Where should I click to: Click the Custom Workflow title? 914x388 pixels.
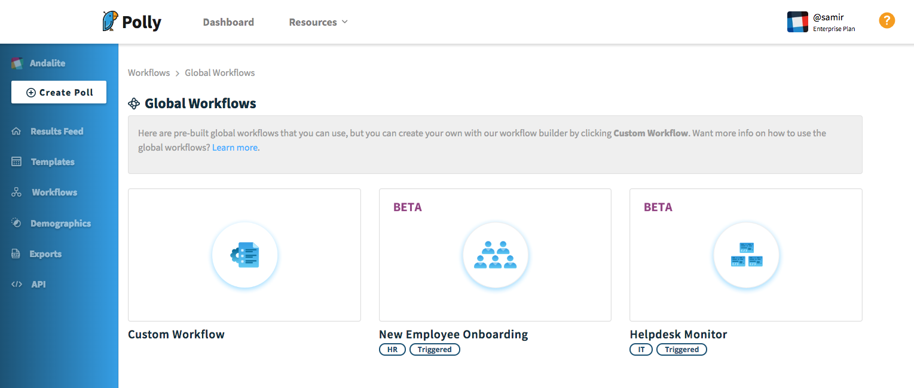(176, 334)
